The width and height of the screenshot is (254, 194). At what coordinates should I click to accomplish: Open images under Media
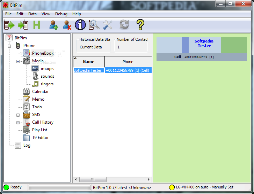pyautogui.click(x=48, y=69)
